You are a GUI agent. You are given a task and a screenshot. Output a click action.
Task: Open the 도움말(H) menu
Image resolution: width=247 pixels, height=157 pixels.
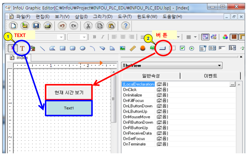tap(172, 17)
